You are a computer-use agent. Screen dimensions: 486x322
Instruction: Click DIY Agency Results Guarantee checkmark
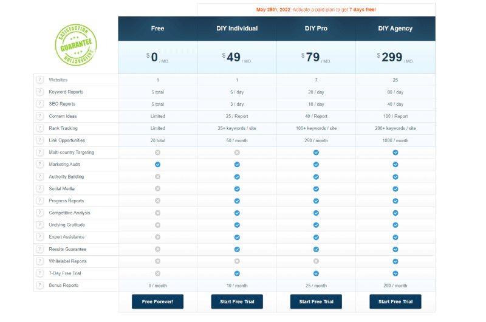[x=395, y=249]
